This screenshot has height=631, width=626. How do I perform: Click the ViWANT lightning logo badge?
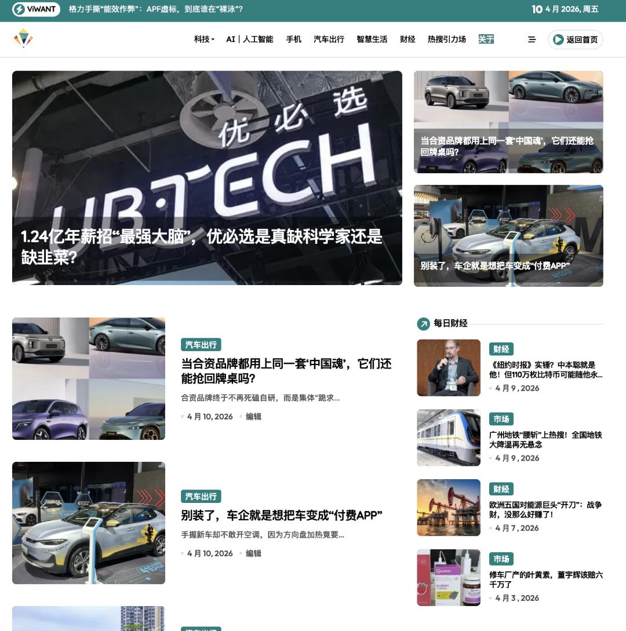36,9
